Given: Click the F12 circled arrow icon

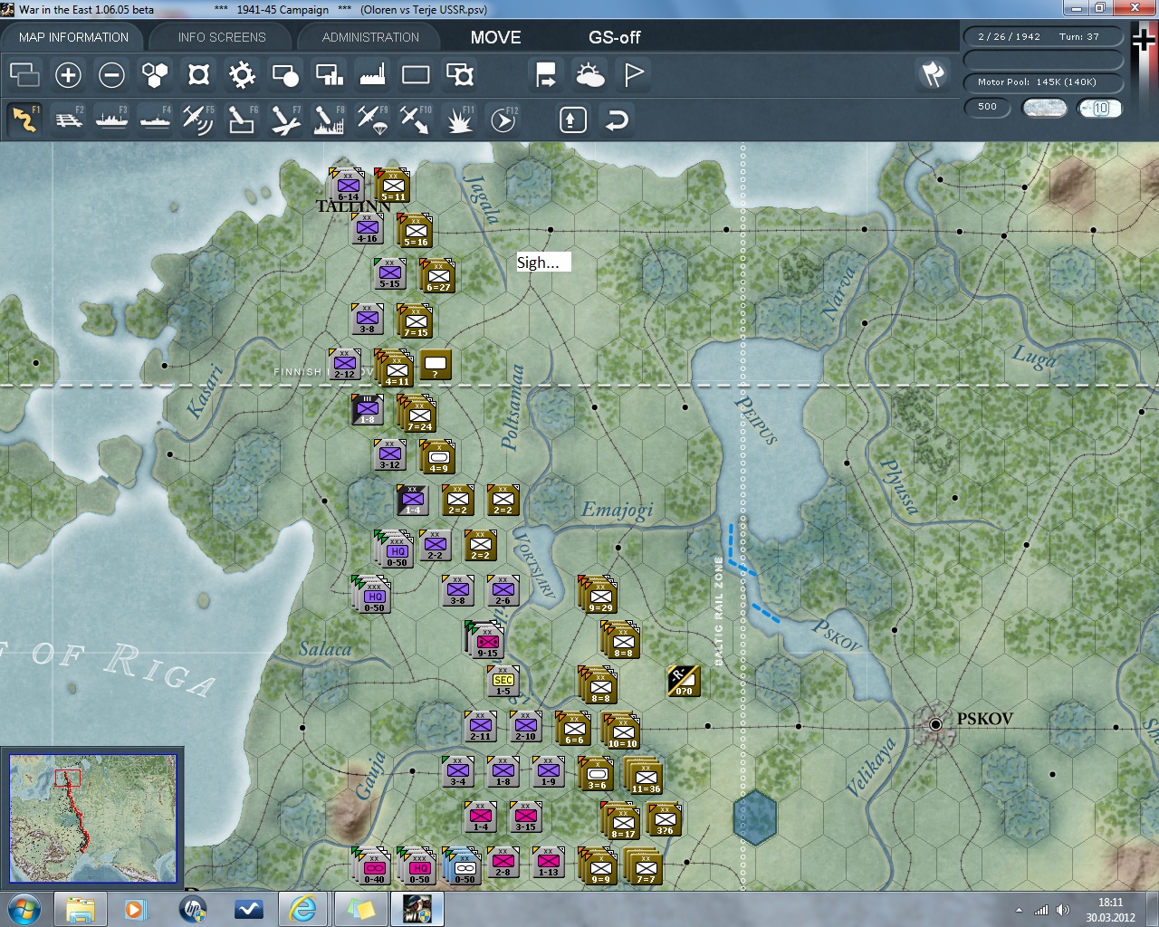Looking at the screenshot, I should tap(503, 119).
